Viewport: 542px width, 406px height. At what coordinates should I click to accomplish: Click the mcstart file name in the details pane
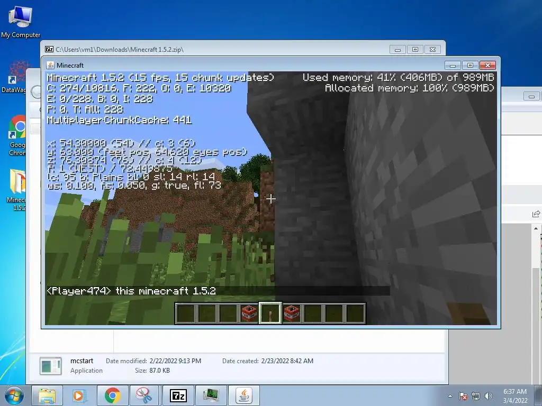pyautogui.click(x=82, y=361)
